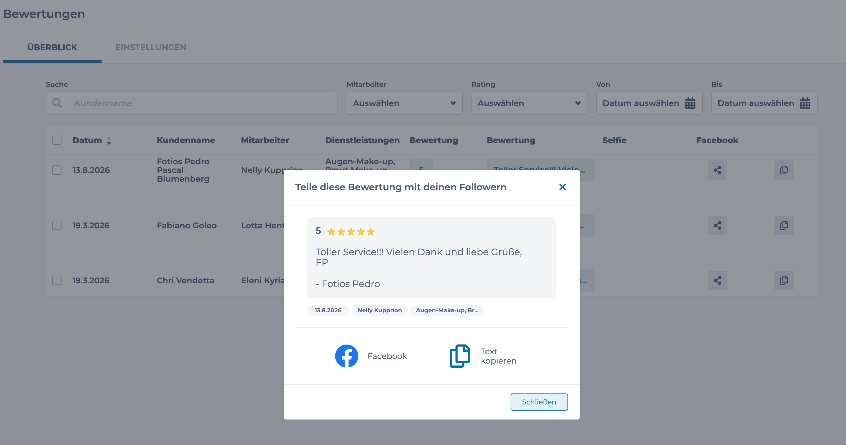Image resolution: width=846 pixels, height=445 pixels.
Task: Click the Kundenname column header
Action: click(186, 140)
